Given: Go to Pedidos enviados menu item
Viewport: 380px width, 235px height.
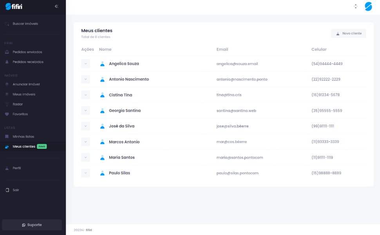Looking at the screenshot, I should 27,52.
